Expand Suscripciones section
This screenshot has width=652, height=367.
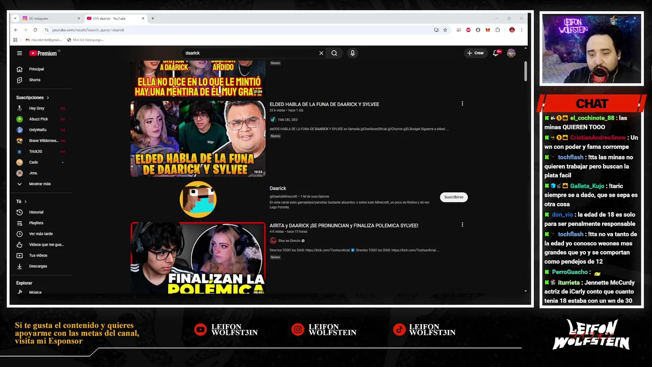(x=33, y=97)
